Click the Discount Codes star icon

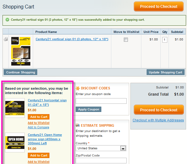(78, 88)
